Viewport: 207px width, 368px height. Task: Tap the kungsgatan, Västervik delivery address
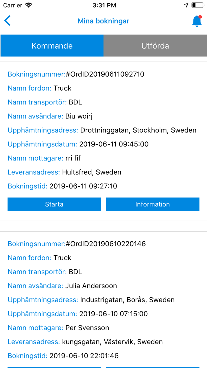pos(112,342)
